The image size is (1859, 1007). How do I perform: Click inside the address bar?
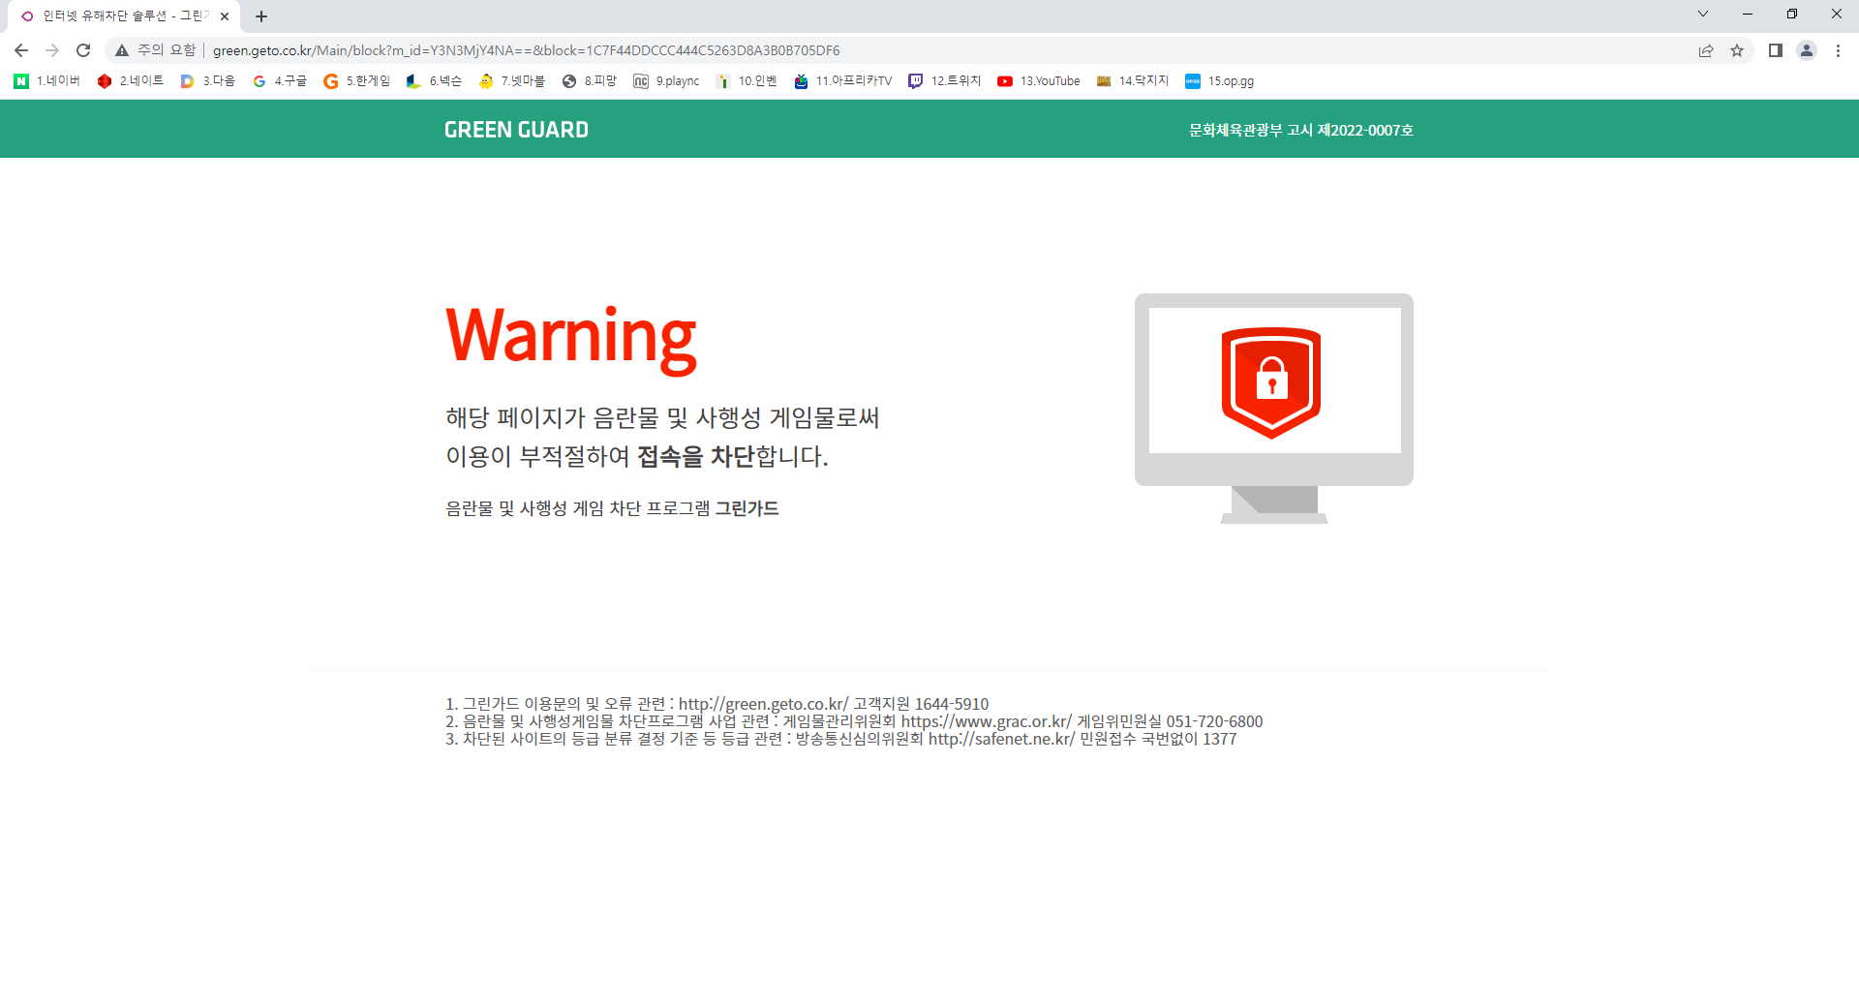pyautogui.click(x=581, y=50)
